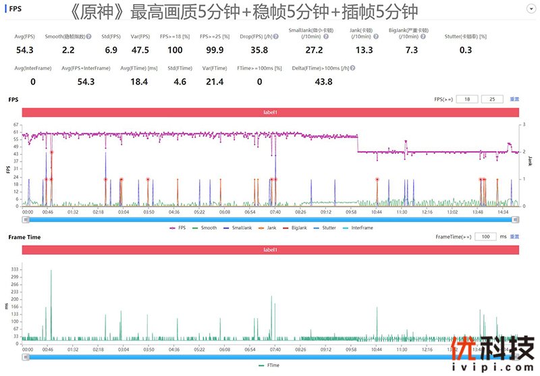The width and height of the screenshot is (540, 376).
Task: Toggle FTime series in Frame Time legend
Action: 269,365
